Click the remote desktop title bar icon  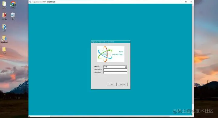[30, 2]
